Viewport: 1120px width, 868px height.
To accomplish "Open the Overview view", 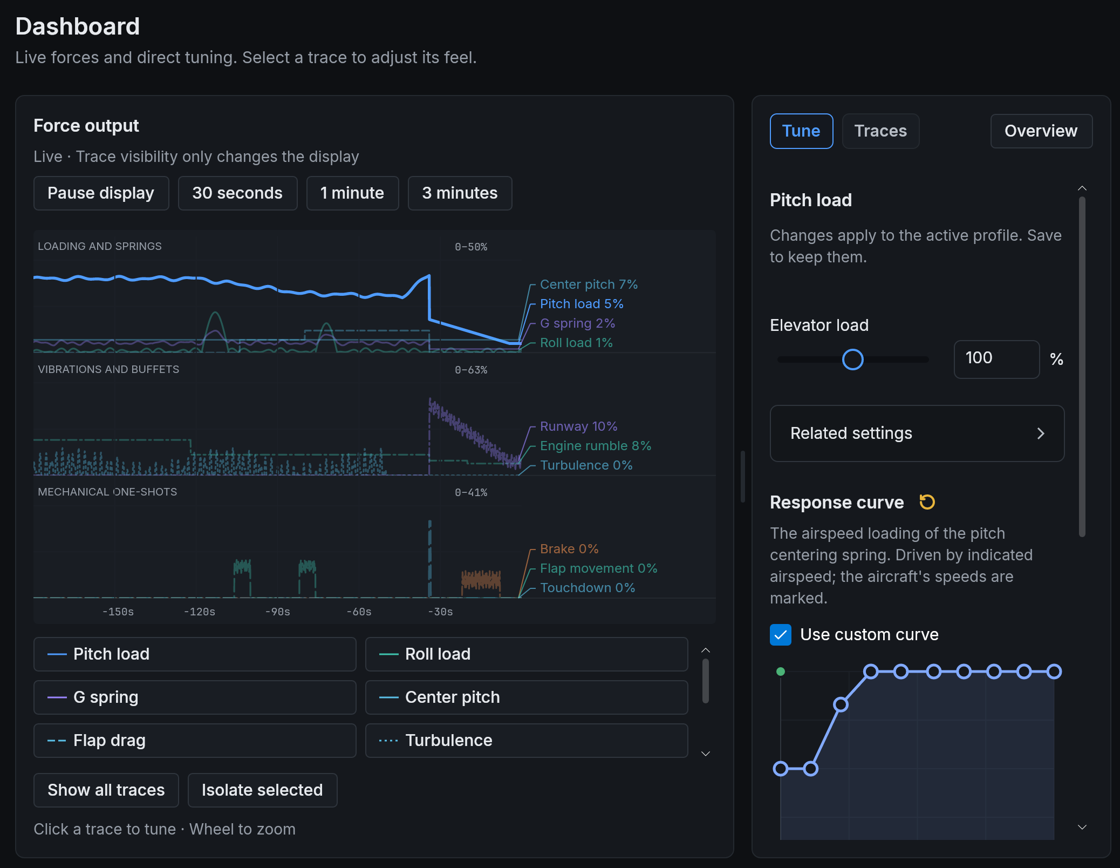I will point(1041,131).
